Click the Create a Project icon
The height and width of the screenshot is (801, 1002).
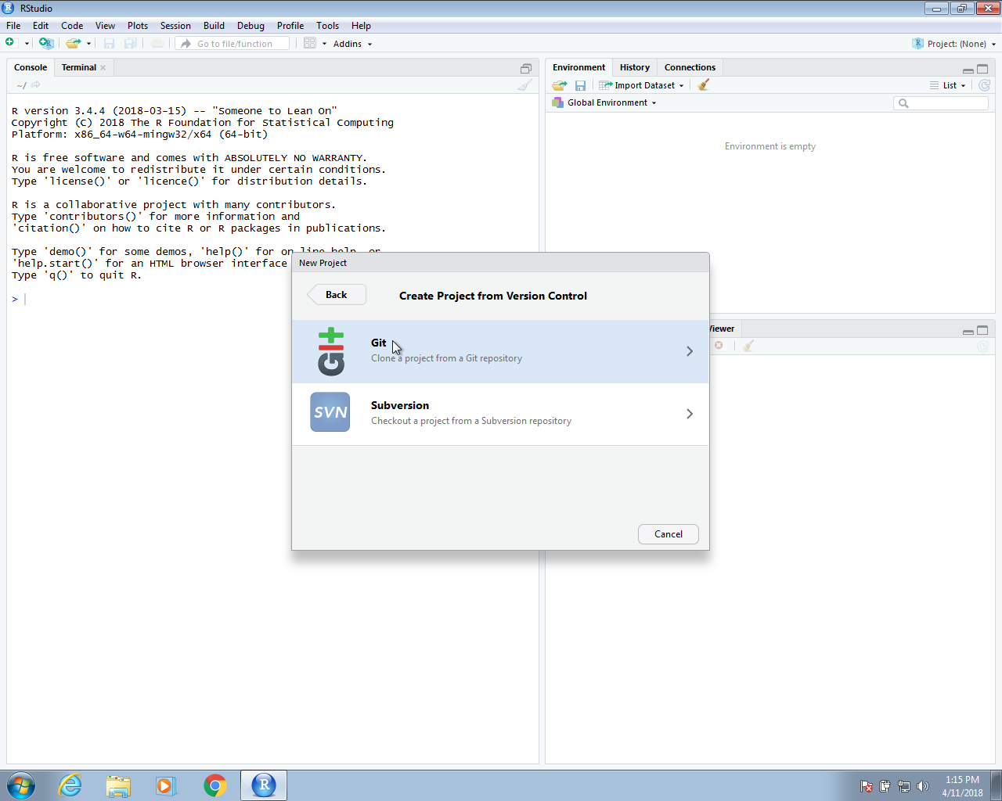(x=46, y=43)
